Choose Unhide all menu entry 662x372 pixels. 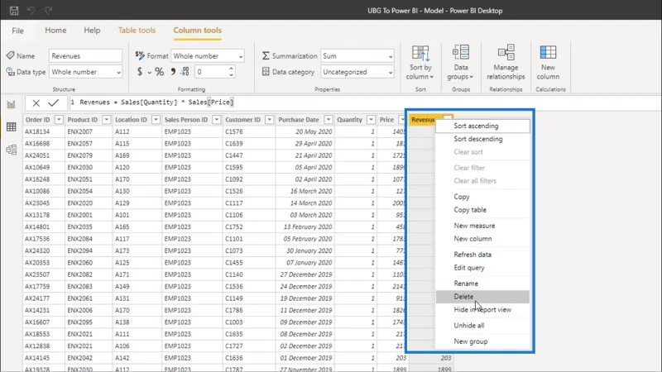pyautogui.click(x=482, y=326)
